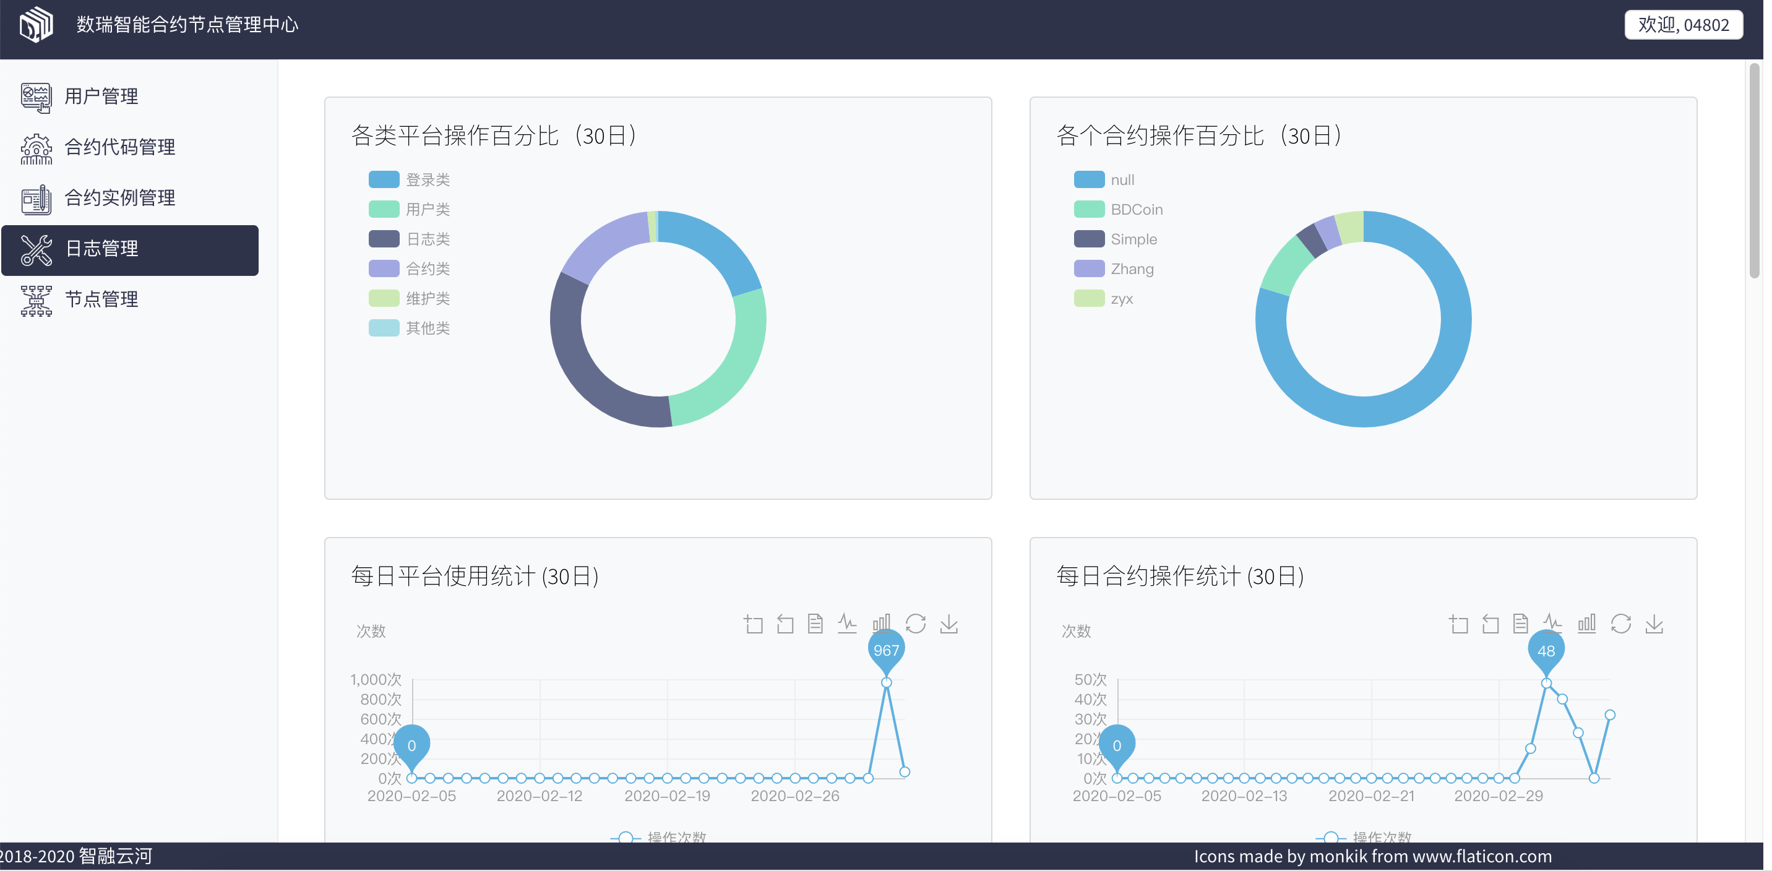The width and height of the screenshot is (1772, 871).
Task: Switch platform usage chart to line type
Action: 847,624
